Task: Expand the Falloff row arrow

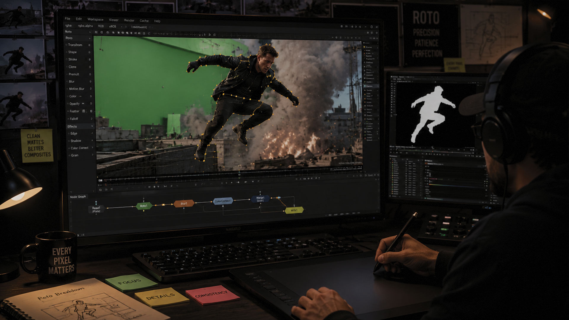Action: tap(92, 119)
